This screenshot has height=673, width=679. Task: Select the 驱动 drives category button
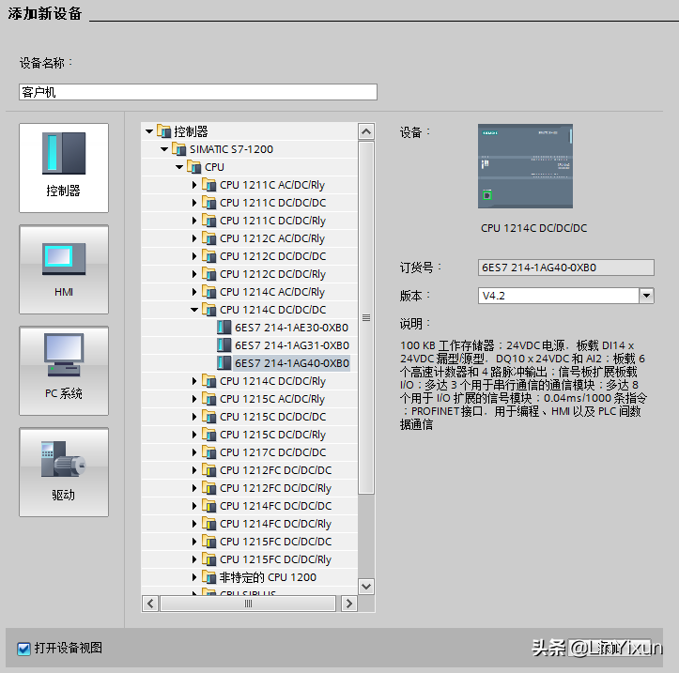[64, 472]
